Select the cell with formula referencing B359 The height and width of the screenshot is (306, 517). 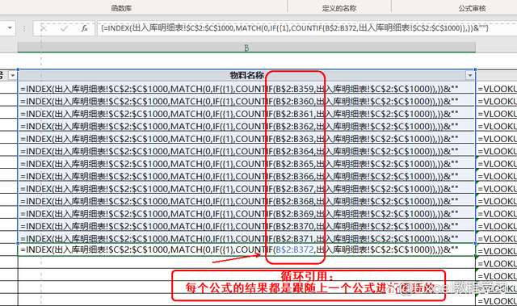click(246, 89)
